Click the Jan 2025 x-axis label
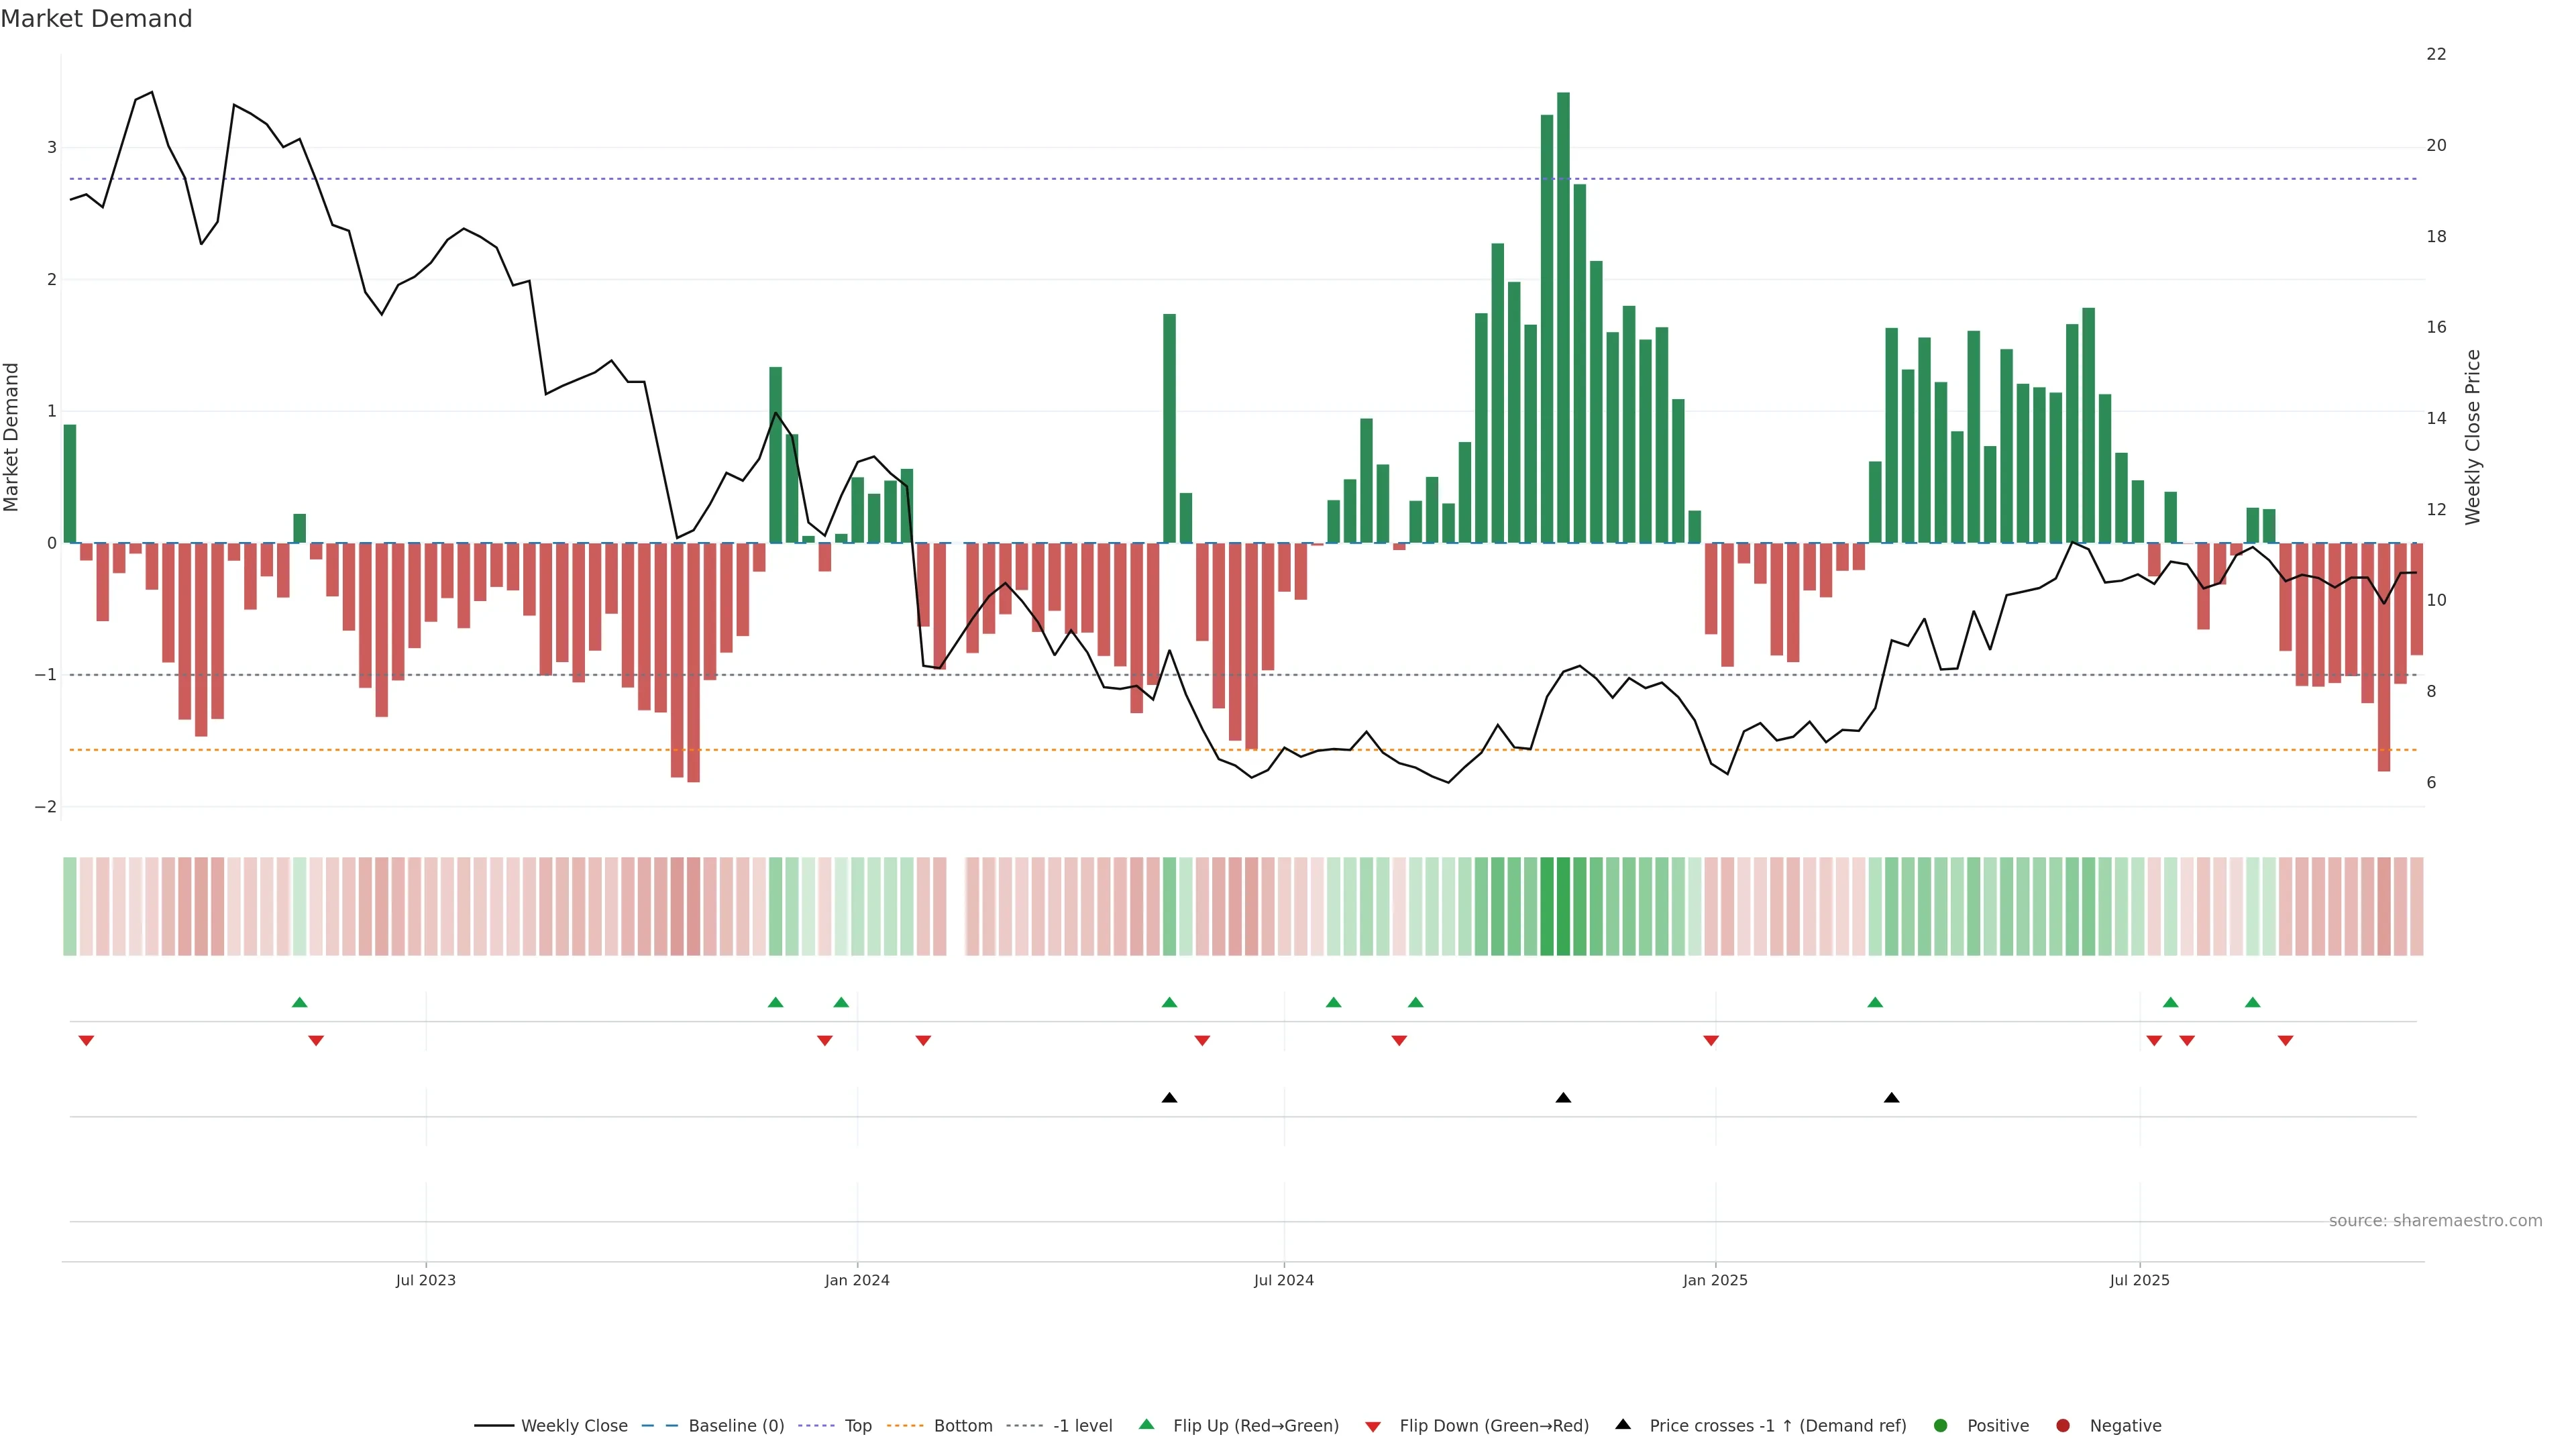The width and height of the screenshot is (2576, 1449). click(1715, 1280)
